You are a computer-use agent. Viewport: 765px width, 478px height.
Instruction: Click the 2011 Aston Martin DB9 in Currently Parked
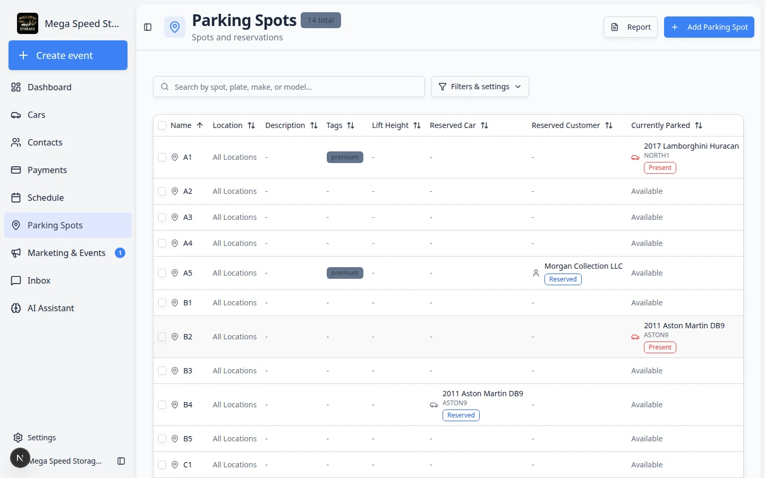[x=684, y=326]
